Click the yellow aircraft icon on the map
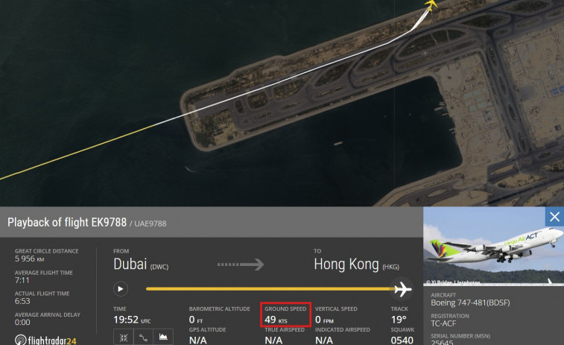564x345 pixels. point(431,4)
